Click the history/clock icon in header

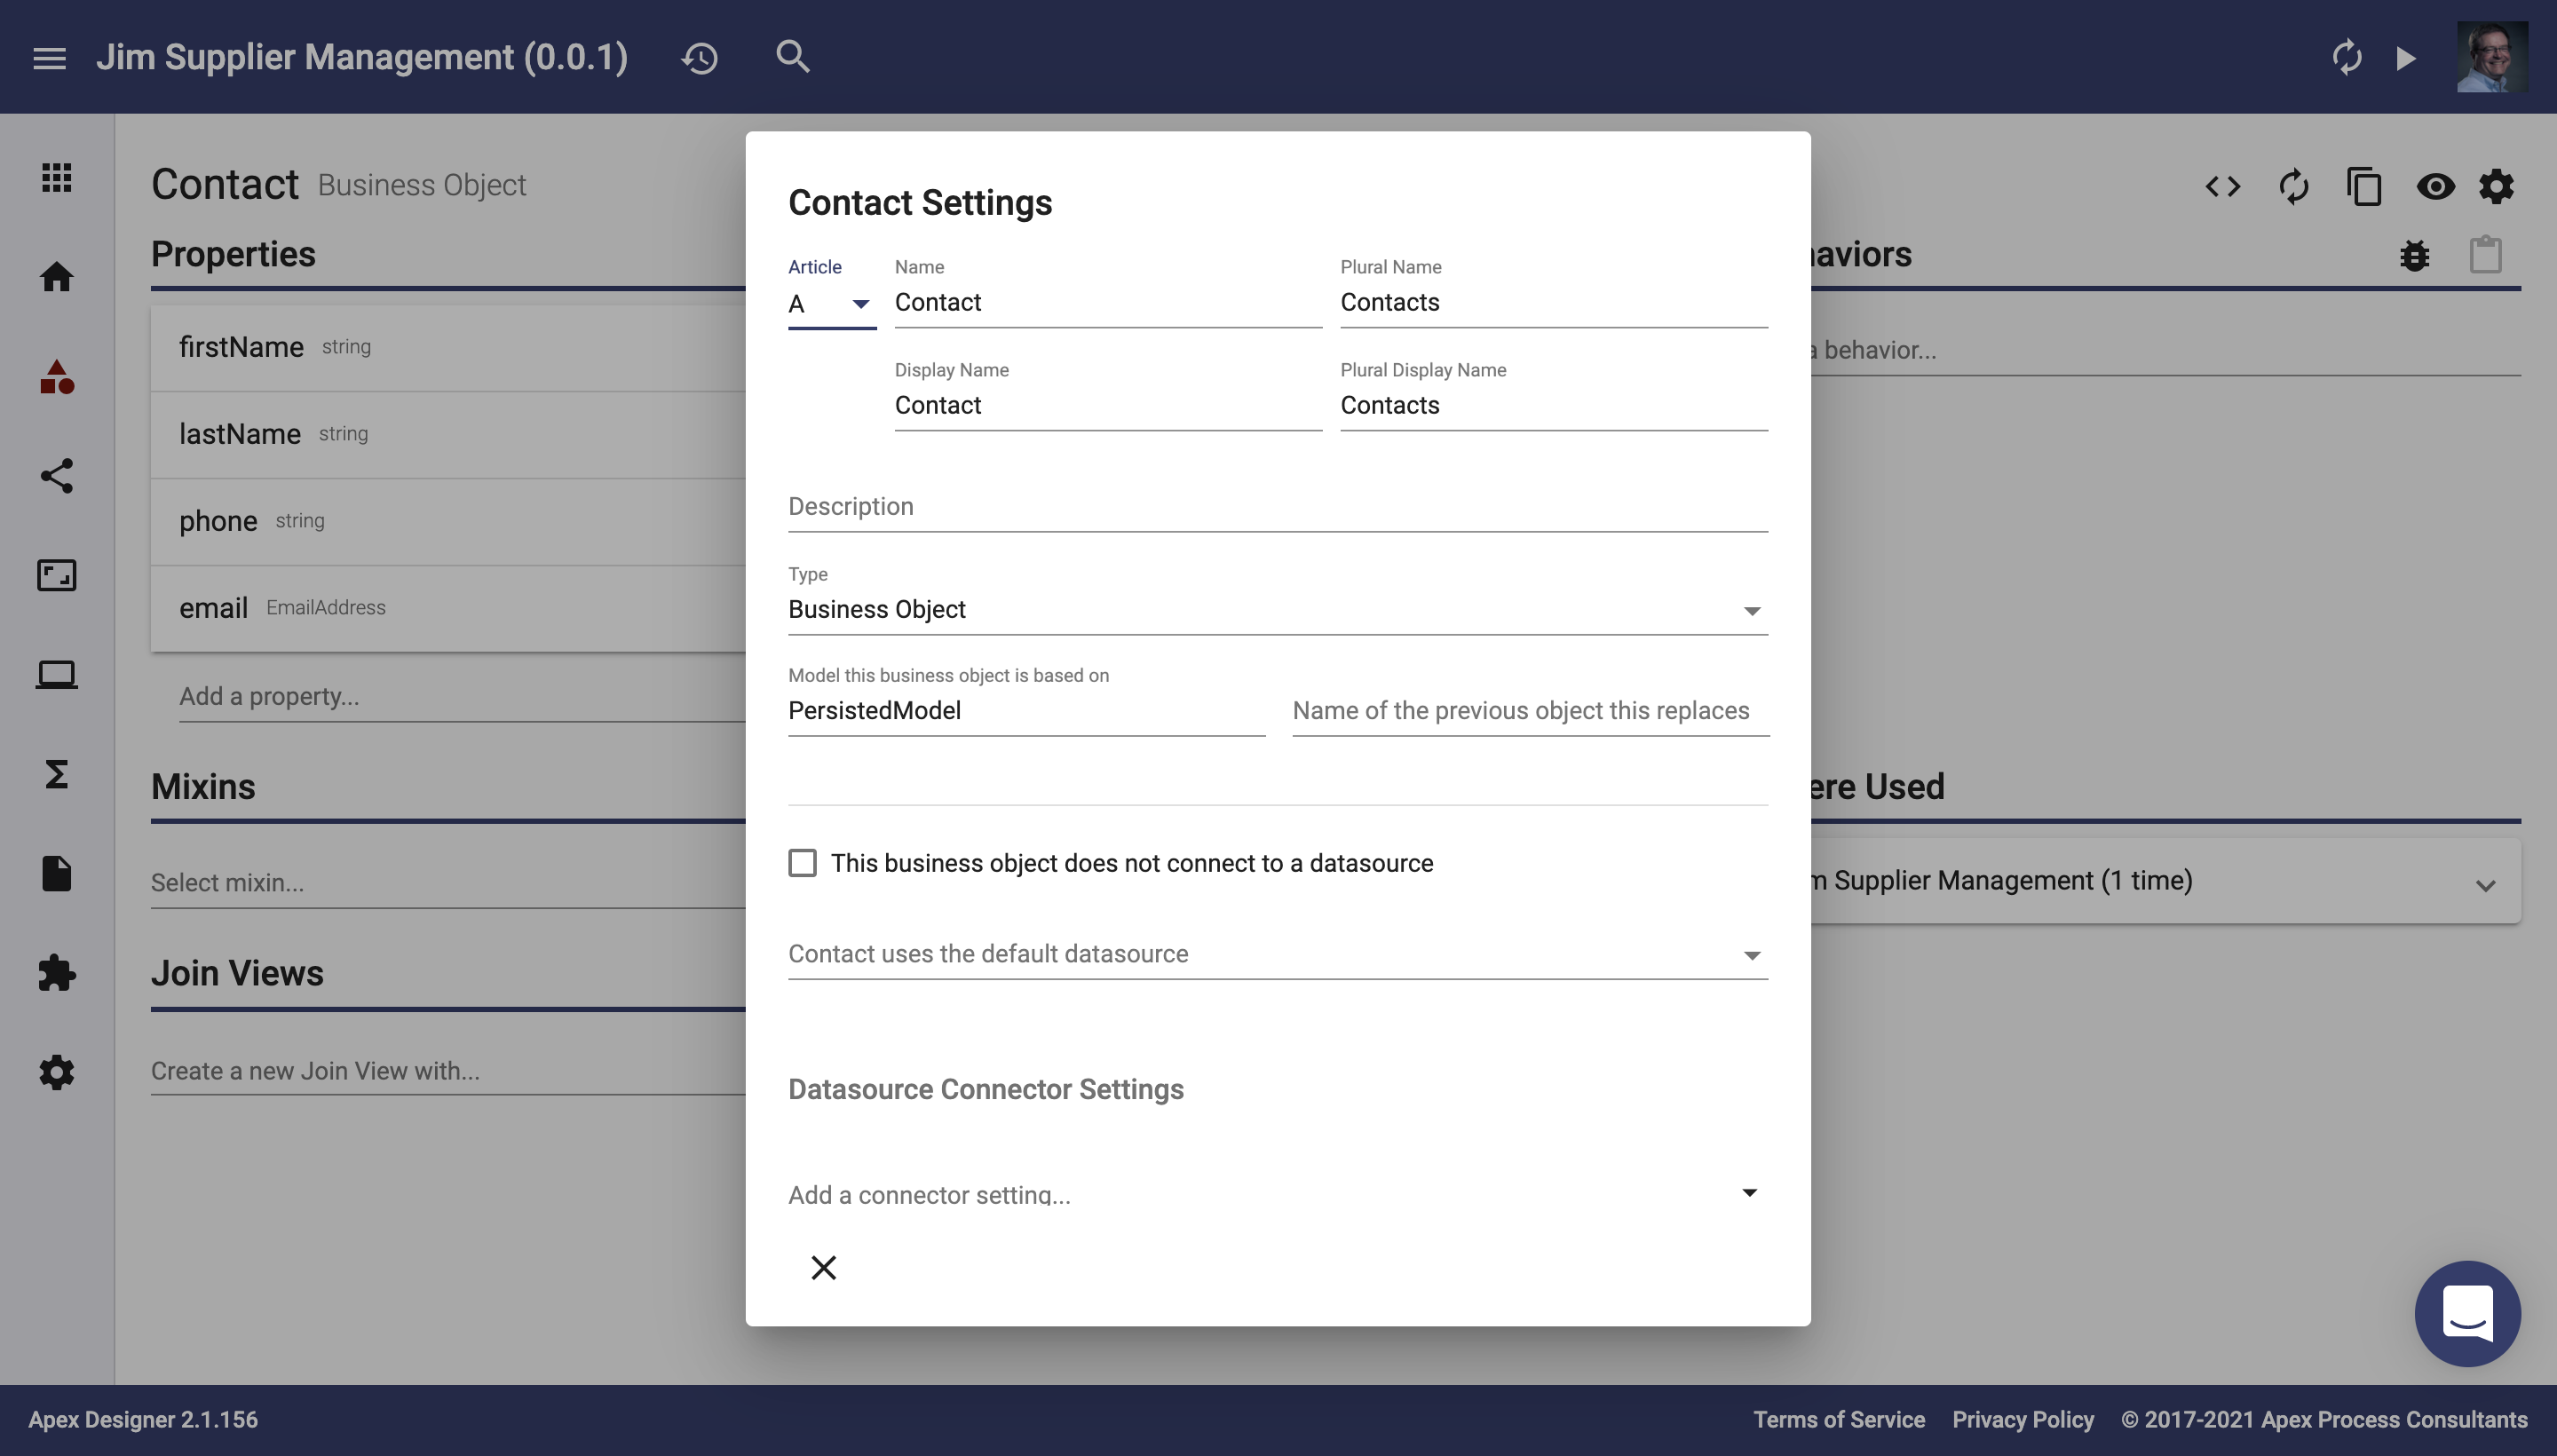[699, 56]
